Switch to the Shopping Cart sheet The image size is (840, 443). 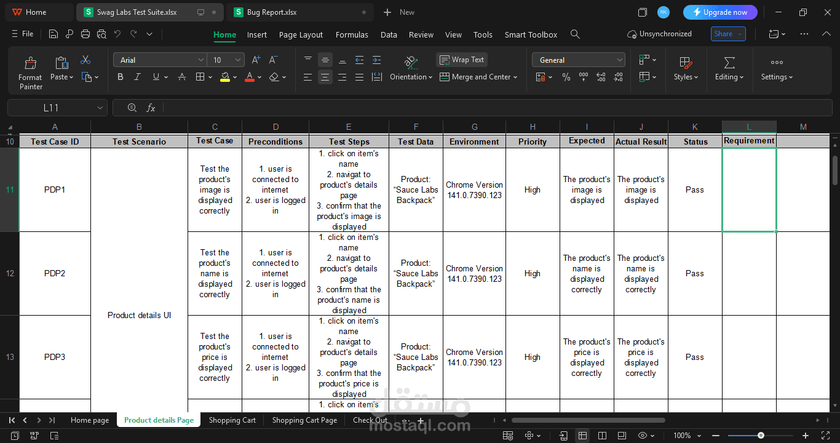click(x=232, y=420)
